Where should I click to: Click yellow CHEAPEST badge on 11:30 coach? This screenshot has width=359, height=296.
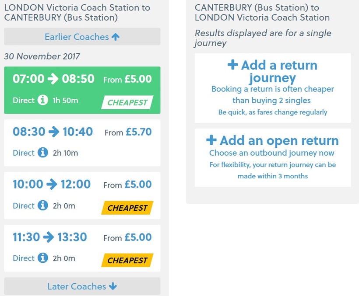[127, 261]
